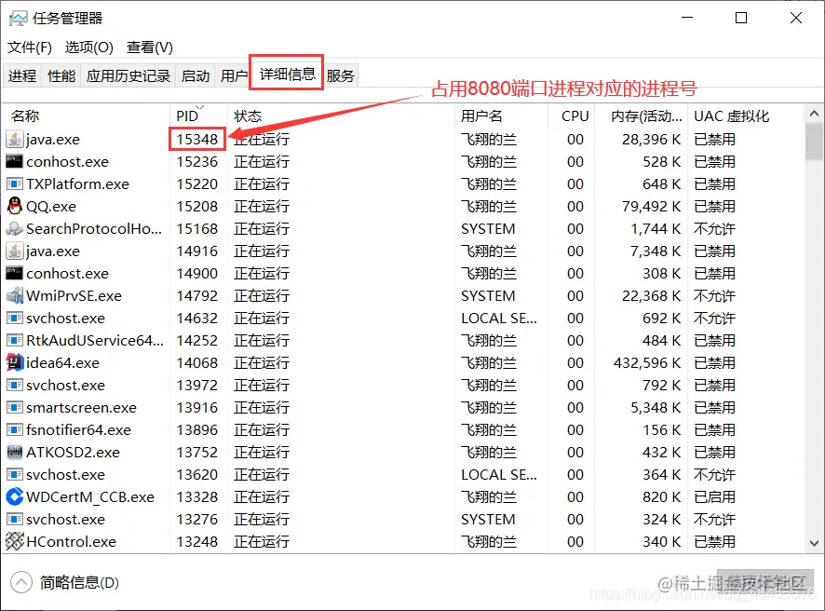This screenshot has width=825, height=611.
Task: Select the PID cell 15348
Action: pos(196,140)
